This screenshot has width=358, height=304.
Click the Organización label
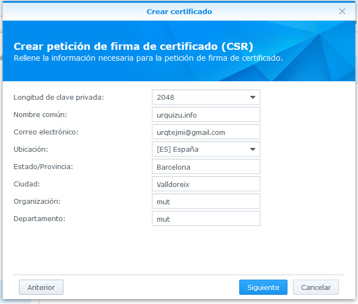coord(37,202)
